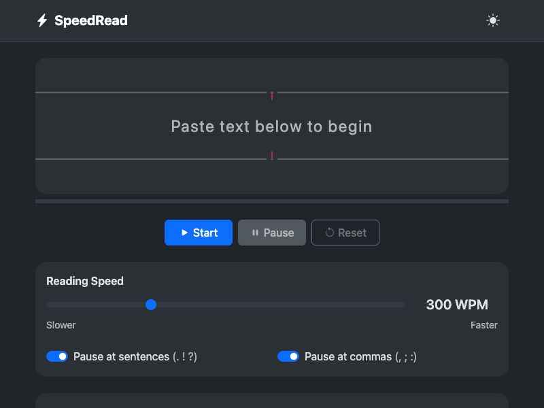Click the 300 WPM speed readout
This screenshot has width=544, height=408.
click(x=456, y=305)
